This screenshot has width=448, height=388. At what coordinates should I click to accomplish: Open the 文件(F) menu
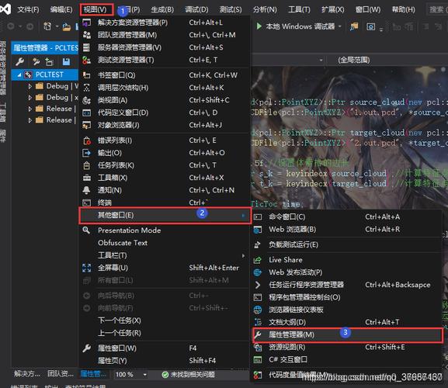[x=28, y=10]
